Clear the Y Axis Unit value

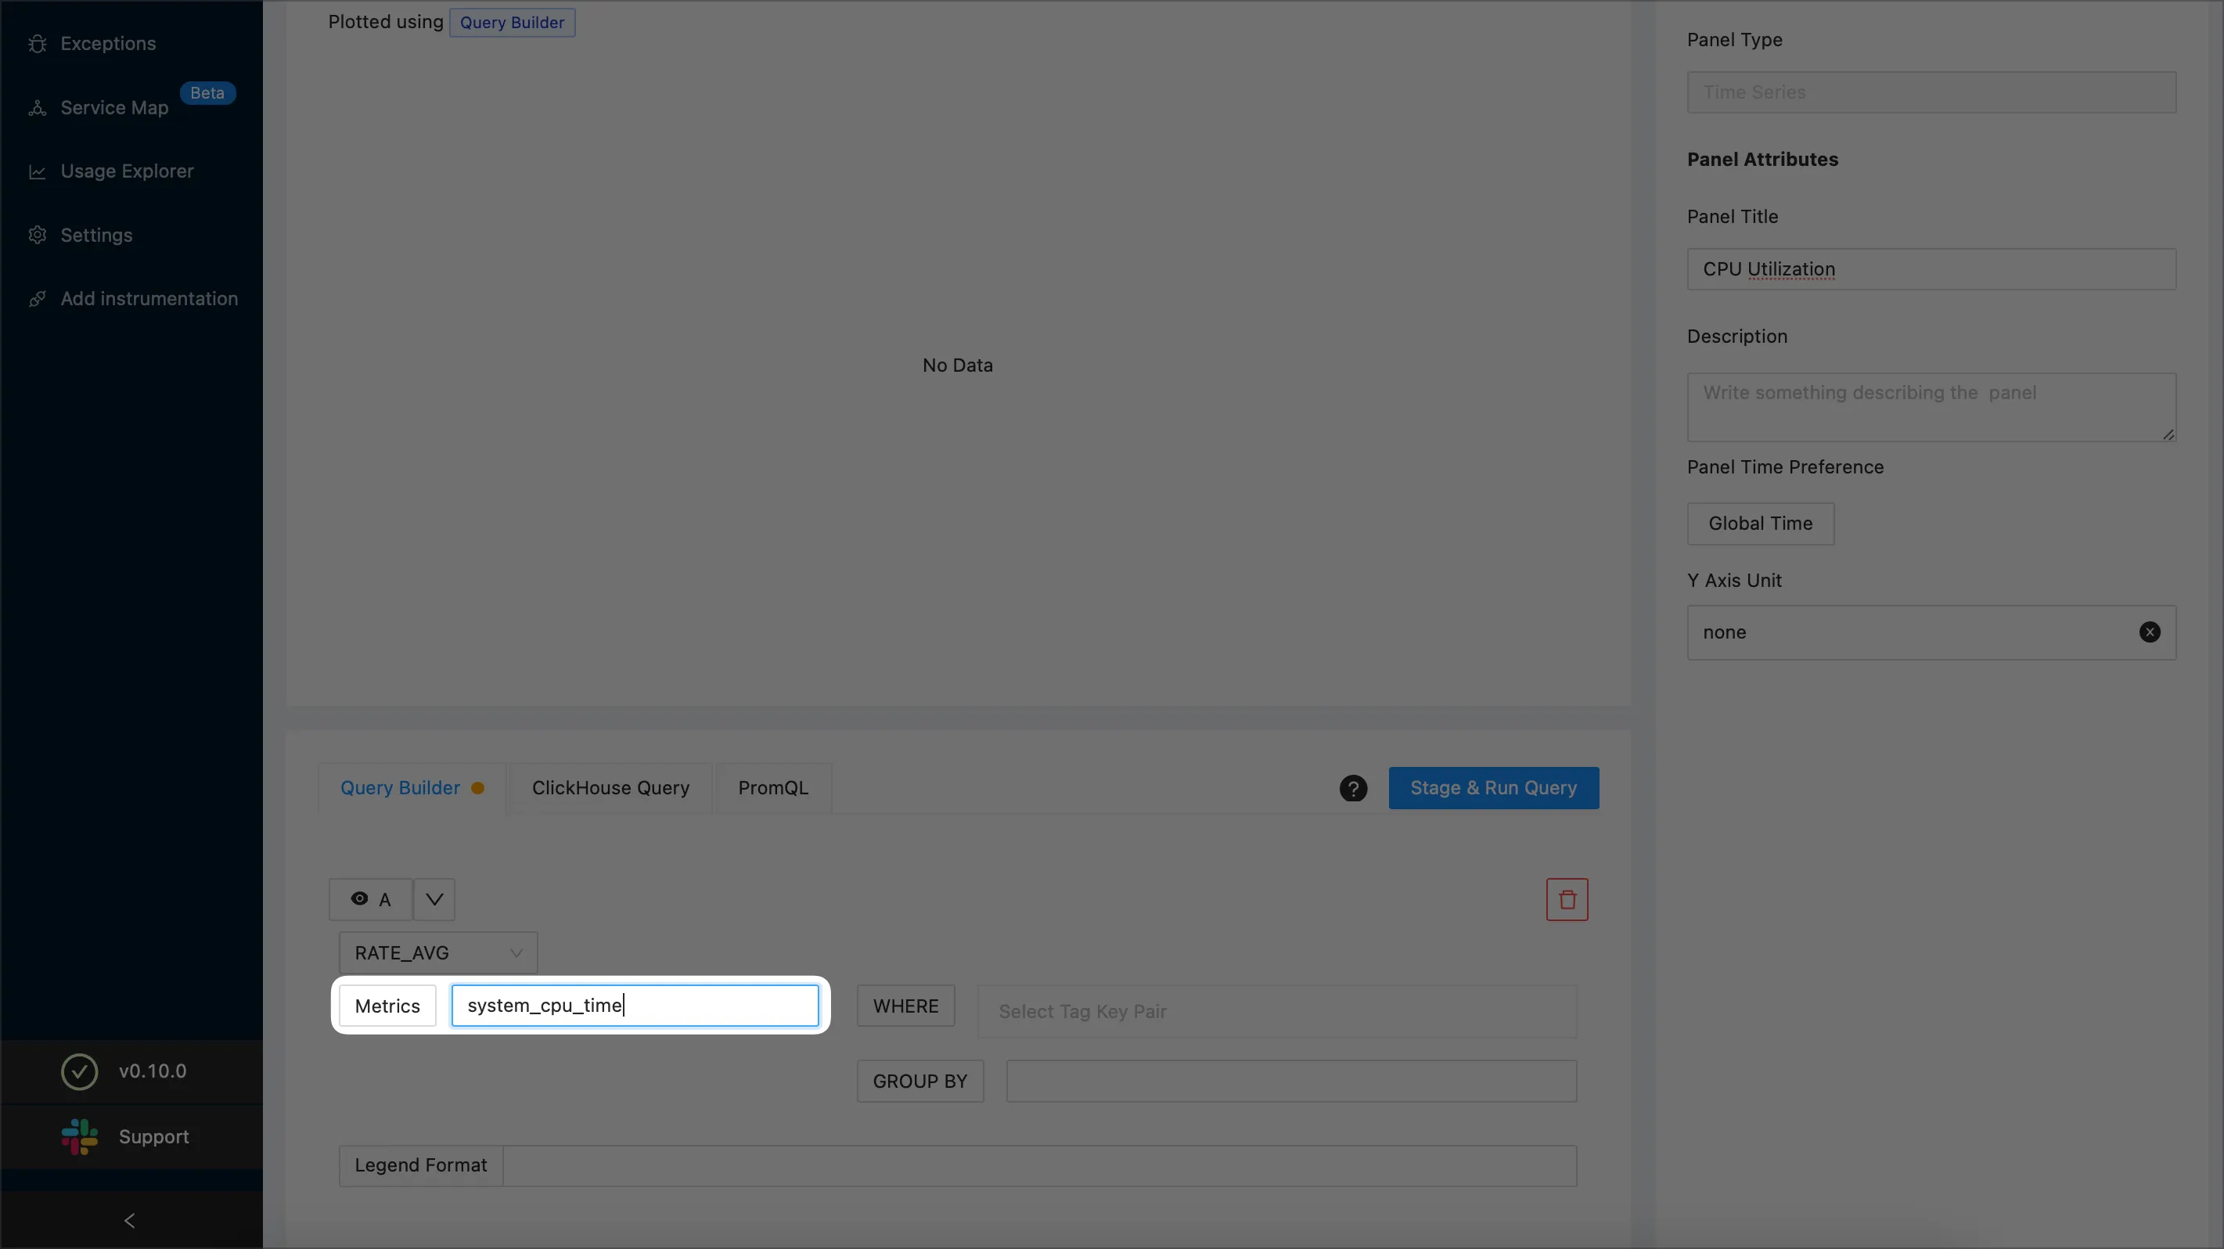(x=2150, y=632)
